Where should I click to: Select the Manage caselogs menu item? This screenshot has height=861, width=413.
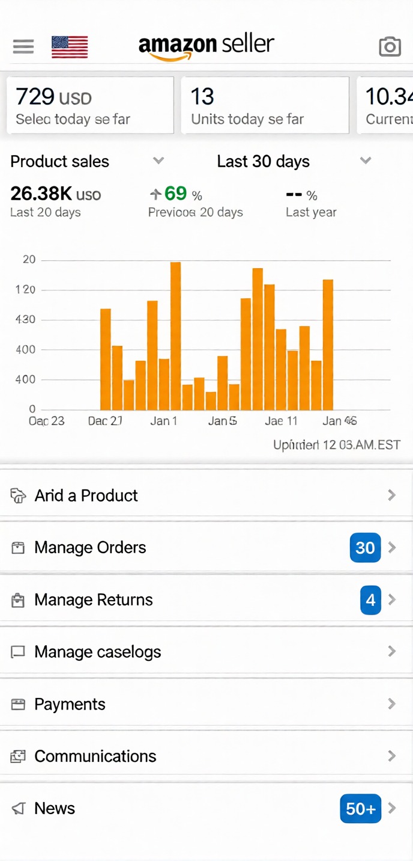98,652
